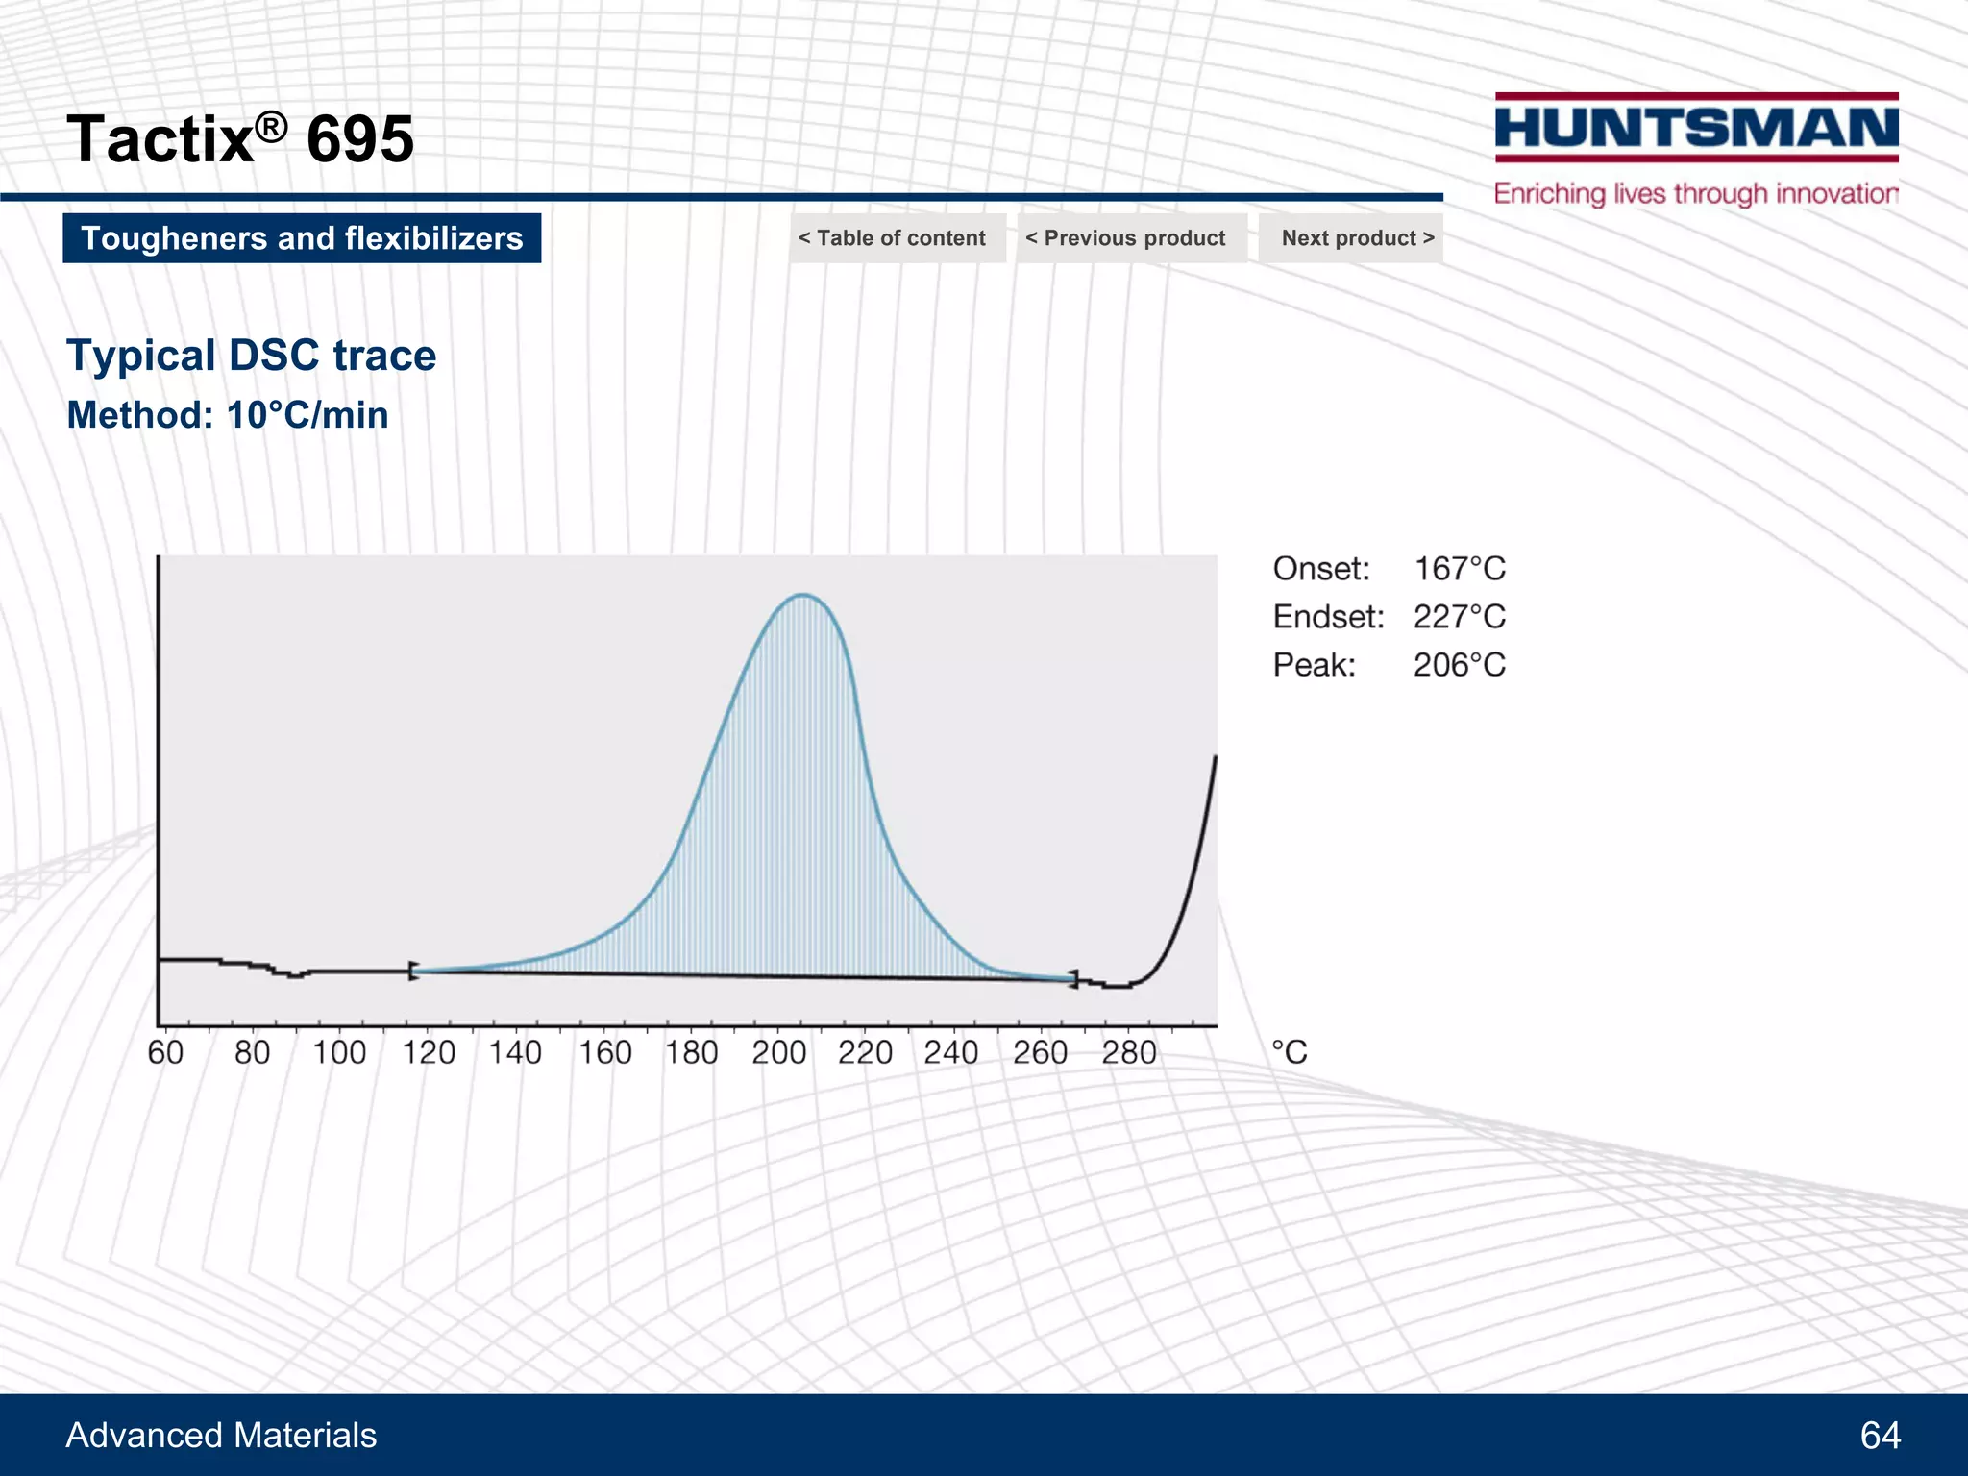
Task: Click the right baseline integration marker
Action: click(1074, 979)
